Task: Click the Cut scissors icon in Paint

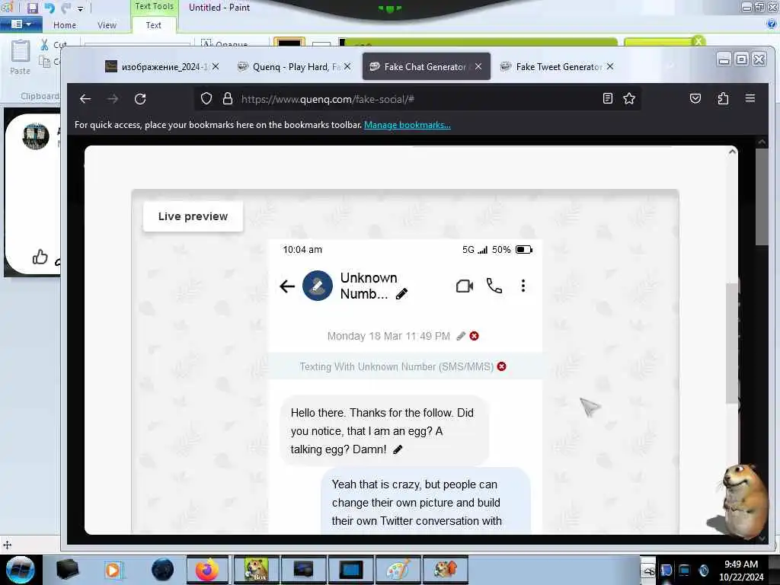Action: (x=45, y=45)
